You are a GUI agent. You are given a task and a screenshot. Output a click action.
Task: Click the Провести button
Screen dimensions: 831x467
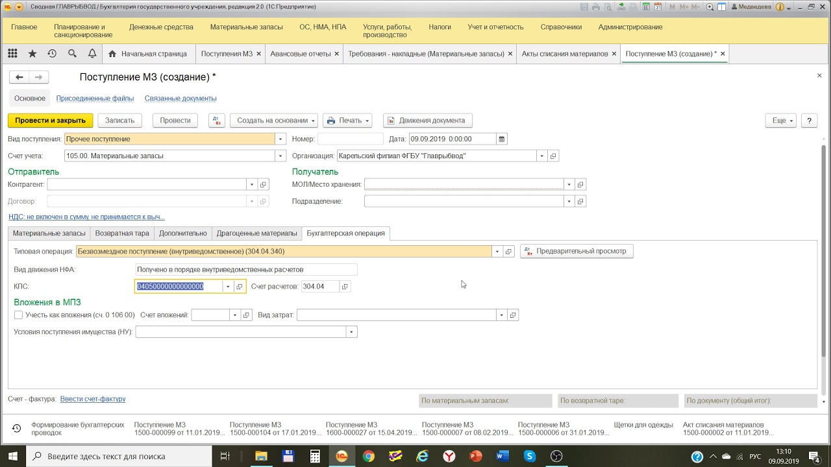coord(175,121)
